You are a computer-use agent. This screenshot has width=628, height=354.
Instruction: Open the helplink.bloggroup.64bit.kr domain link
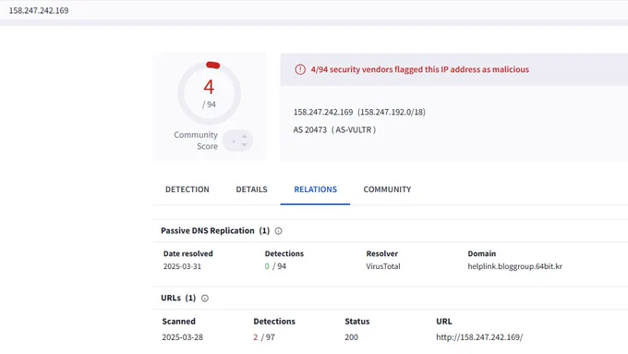[x=514, y=266]
